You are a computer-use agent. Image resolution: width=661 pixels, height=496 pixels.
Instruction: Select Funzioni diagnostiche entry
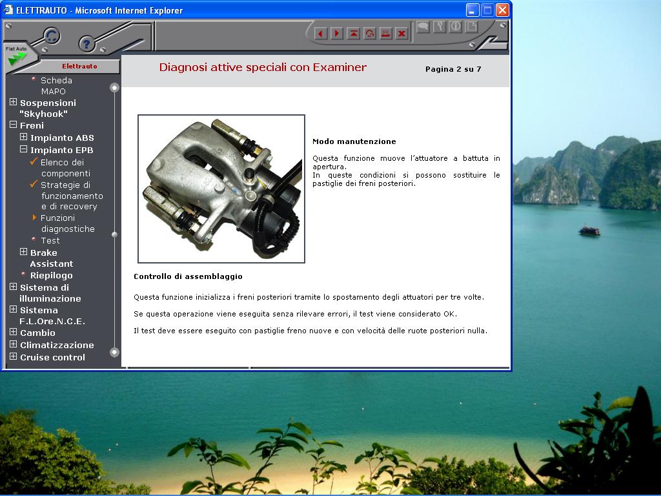tap(67, 223)
